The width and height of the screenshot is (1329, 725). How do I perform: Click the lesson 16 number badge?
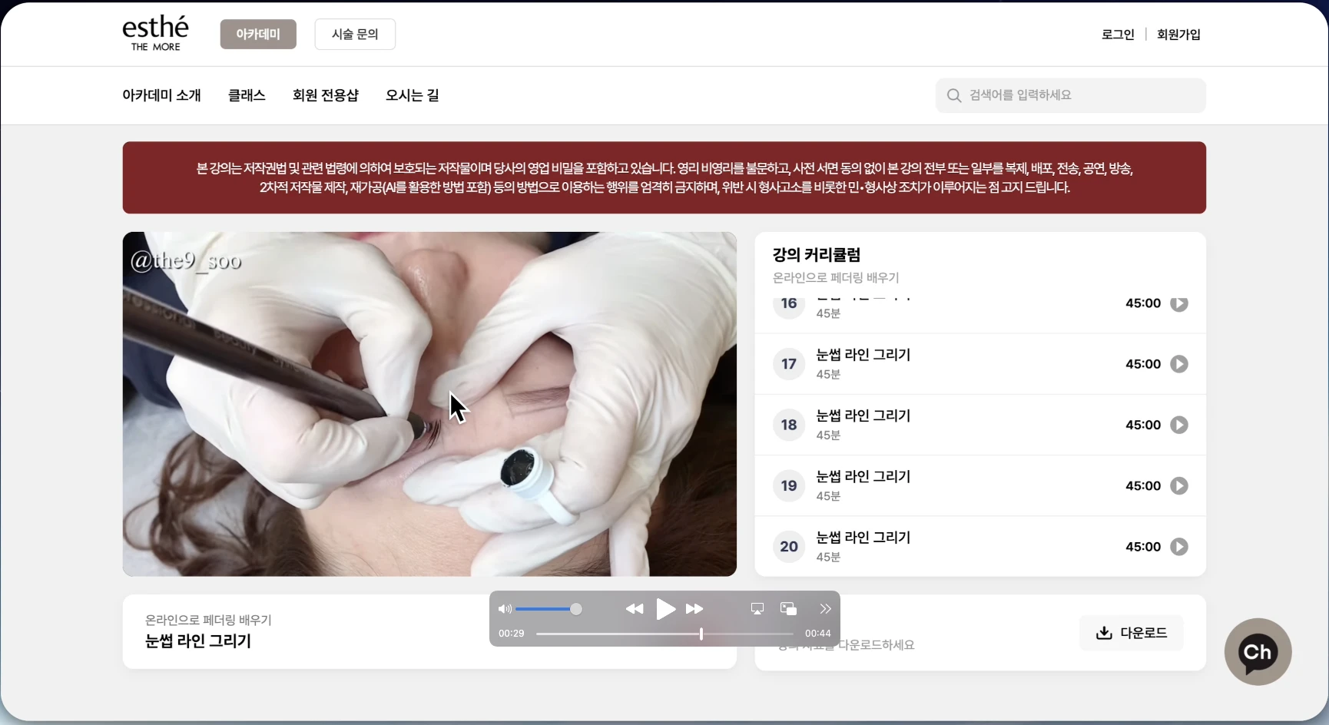coord(789,304)
